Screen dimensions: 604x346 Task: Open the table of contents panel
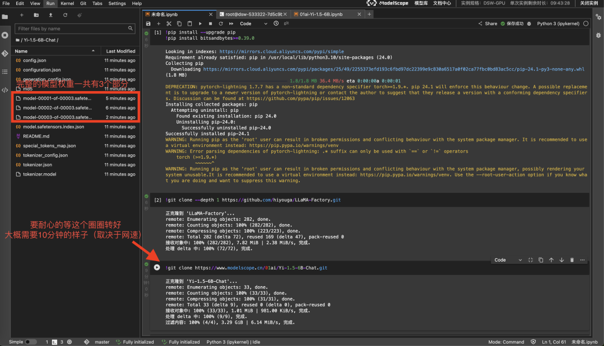coord(4,72)
